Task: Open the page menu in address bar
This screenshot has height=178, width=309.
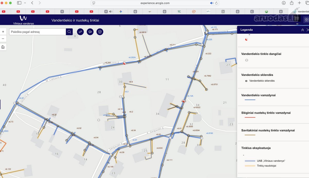Action: tap(94, 3)
